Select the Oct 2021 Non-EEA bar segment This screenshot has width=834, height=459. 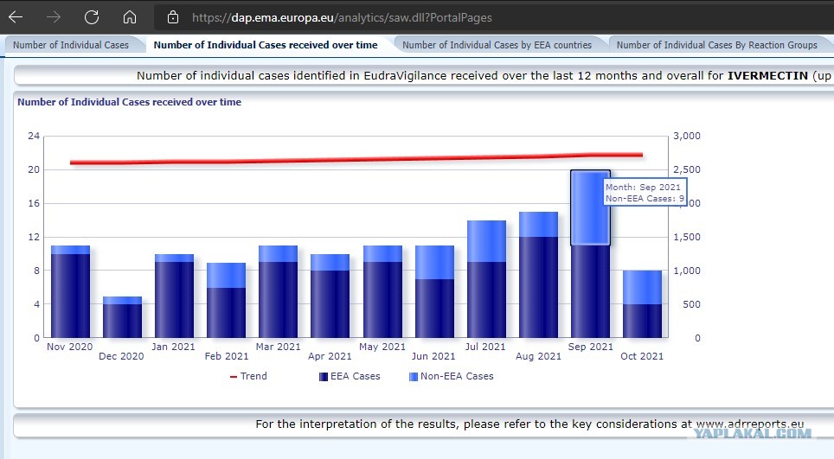[643, 287]
